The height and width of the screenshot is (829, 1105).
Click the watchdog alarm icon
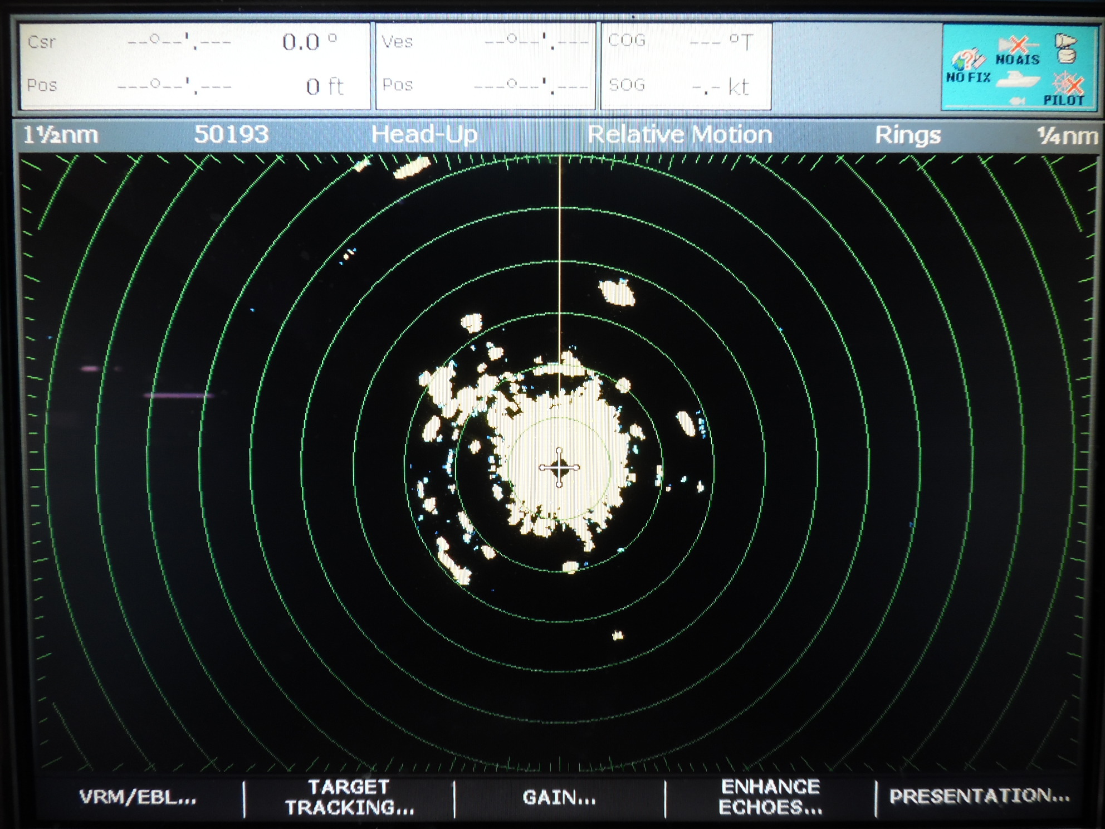point(1065,47)
